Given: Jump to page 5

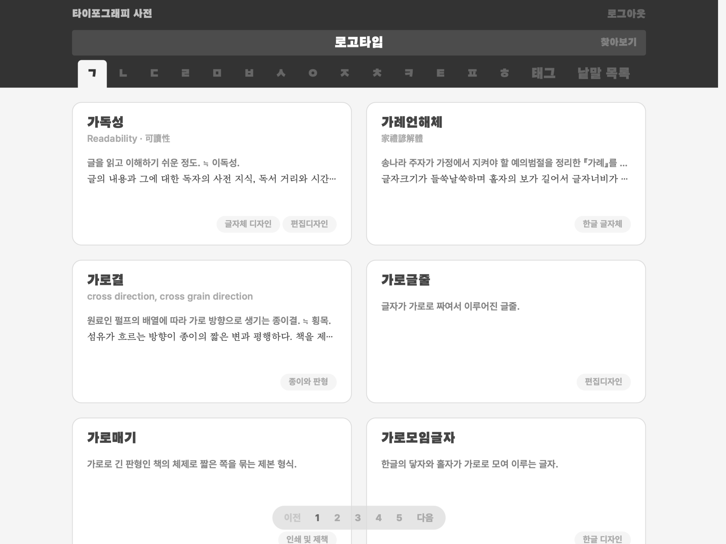Looking at the screenshot, I should pyautogui.click(x=399, y=518).
